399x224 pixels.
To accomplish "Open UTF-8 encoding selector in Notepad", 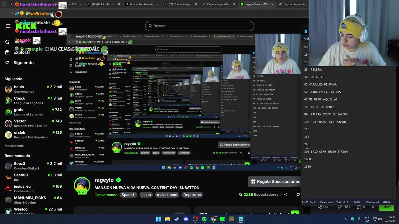I will 386,202.
